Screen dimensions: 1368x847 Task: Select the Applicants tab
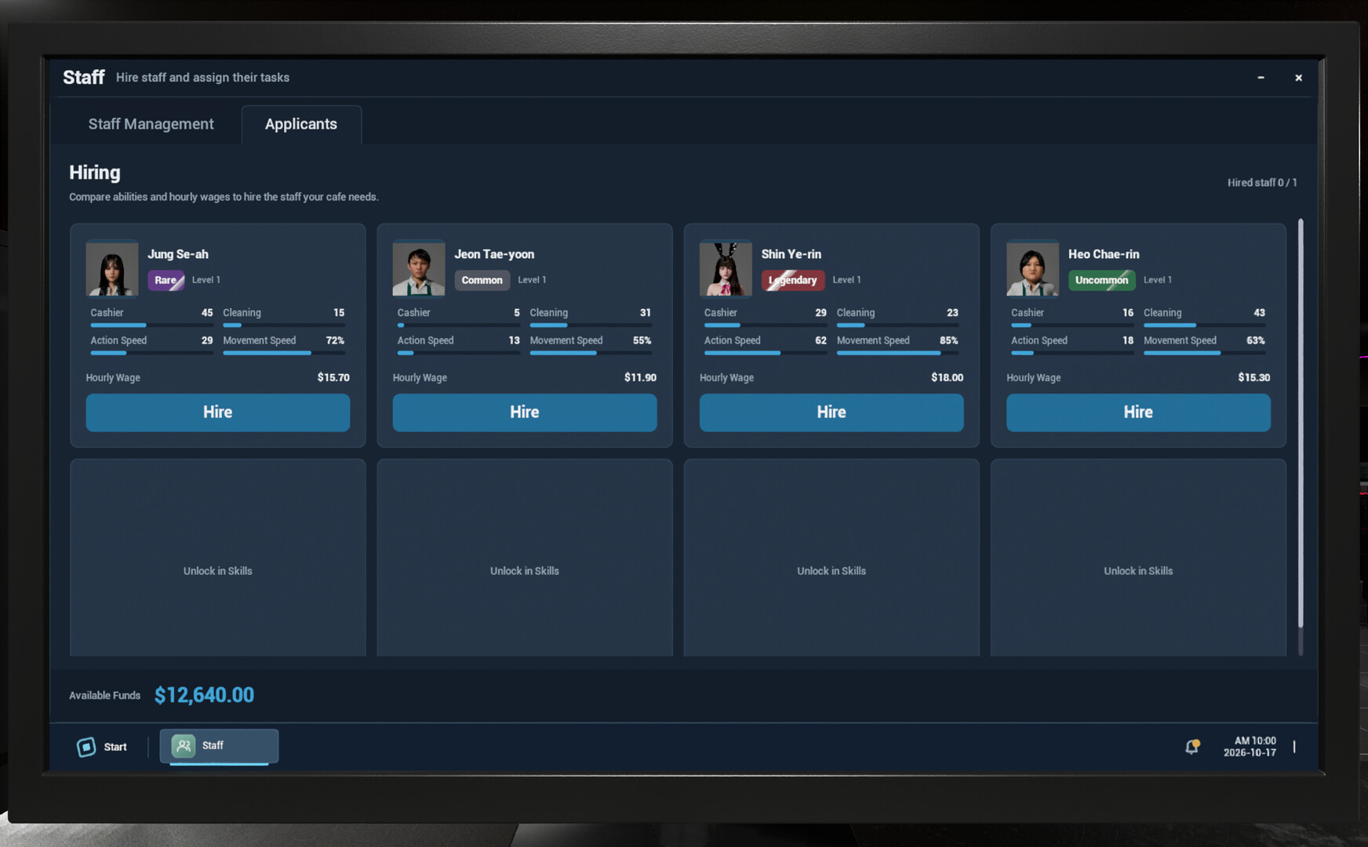[x=301, y=124]
